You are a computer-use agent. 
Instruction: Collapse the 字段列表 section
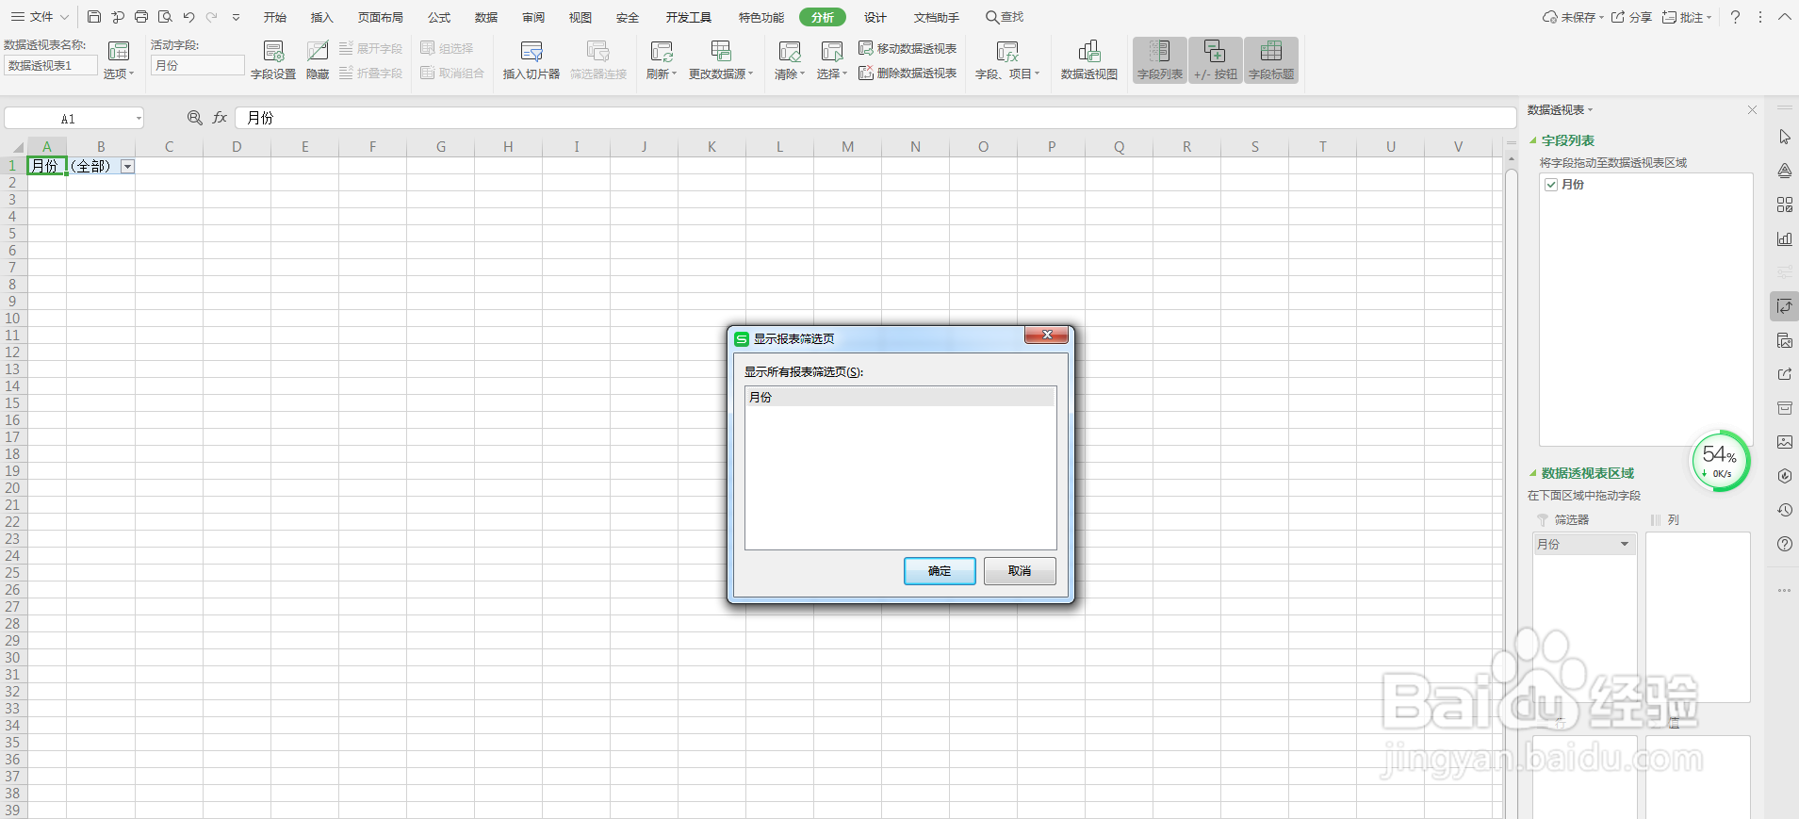tap(1533, 140)
